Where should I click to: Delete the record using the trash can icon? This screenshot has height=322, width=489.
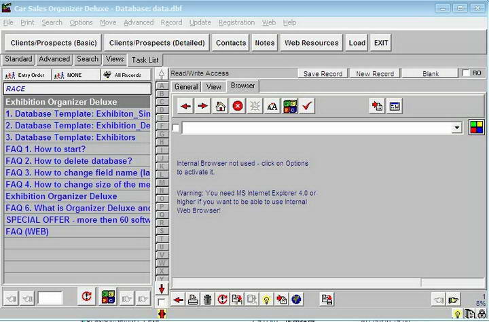tap(208, 300)
